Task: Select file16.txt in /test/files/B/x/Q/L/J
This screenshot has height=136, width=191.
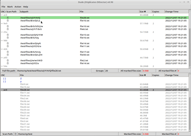Action: 85,21
